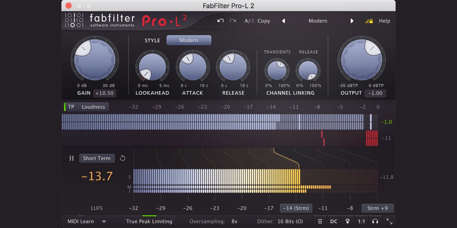Pause the loudness meter
Viewport: 457px width, 228px height.
[72, 158]
